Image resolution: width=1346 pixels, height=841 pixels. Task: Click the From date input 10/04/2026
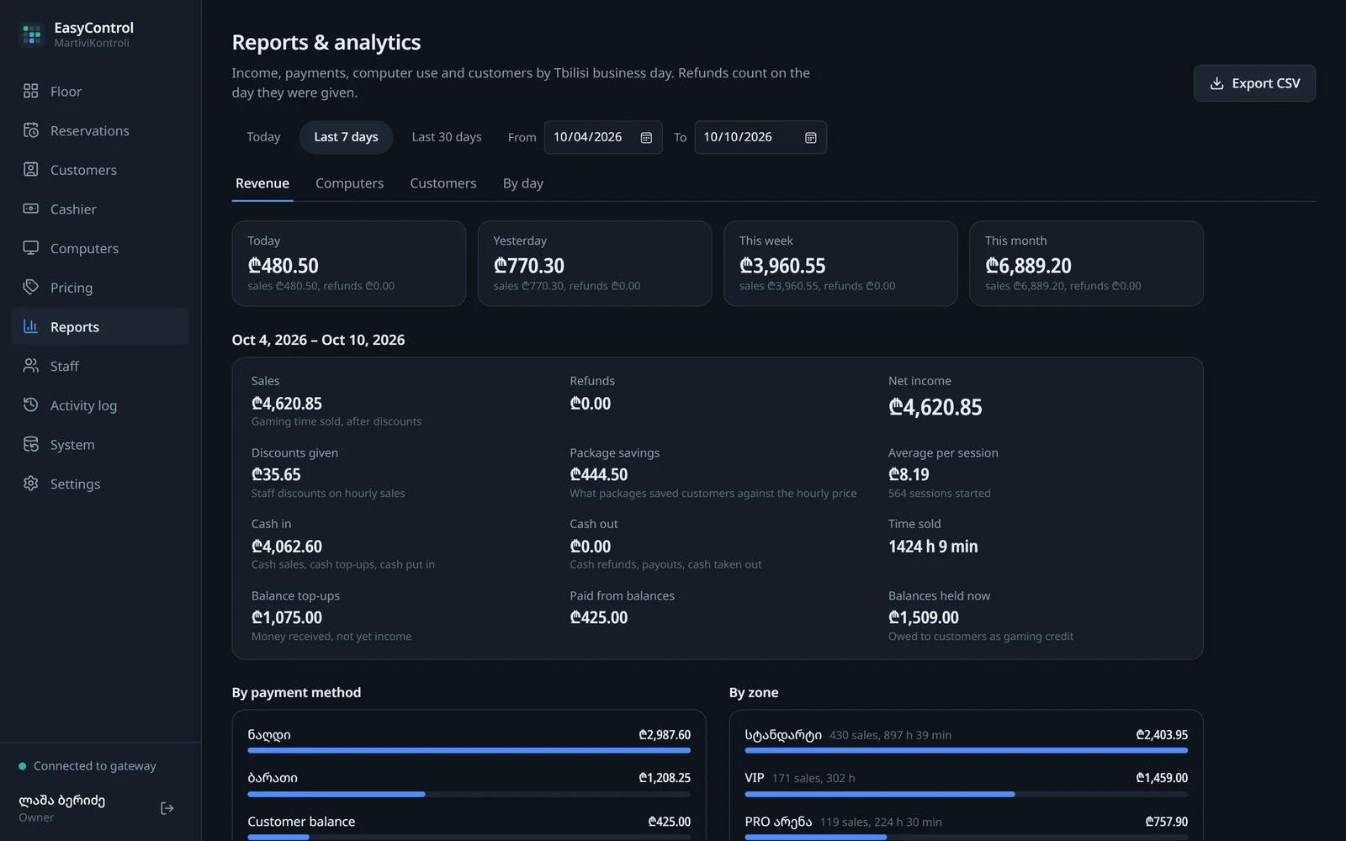point(603,137)
